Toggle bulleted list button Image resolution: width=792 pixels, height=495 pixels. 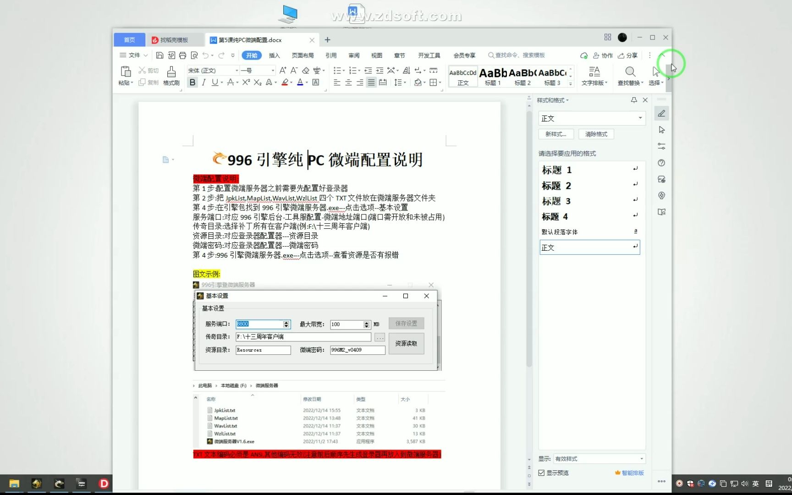click(337, 70)
